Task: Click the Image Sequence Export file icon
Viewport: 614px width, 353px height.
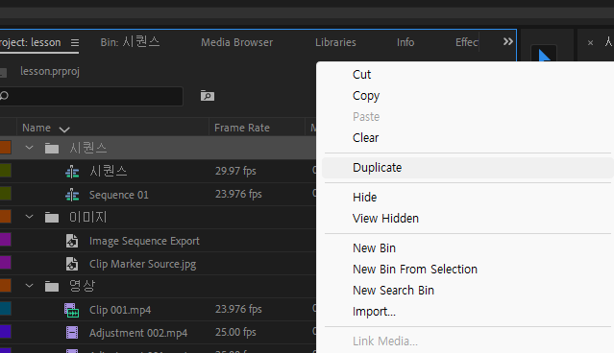Action: 72,241
